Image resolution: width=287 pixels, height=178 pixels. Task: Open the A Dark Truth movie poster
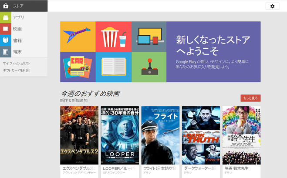click(201, 135)
